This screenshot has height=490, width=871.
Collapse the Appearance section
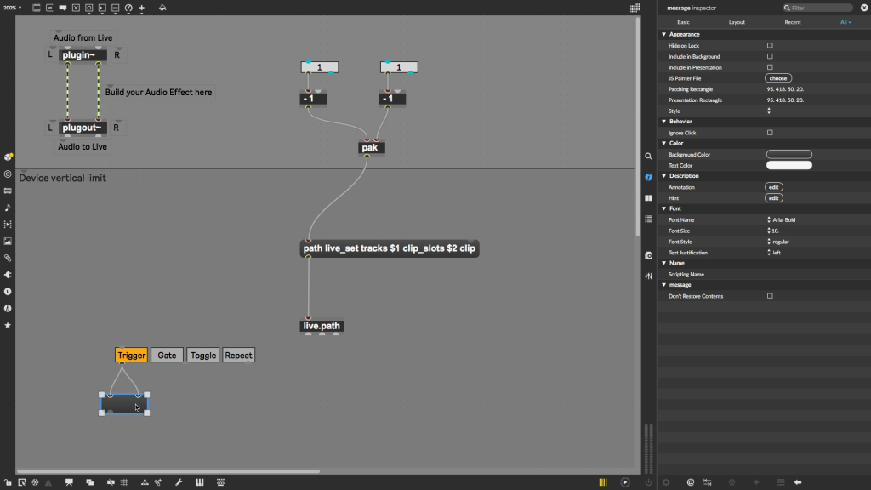[x=664, y=35]
